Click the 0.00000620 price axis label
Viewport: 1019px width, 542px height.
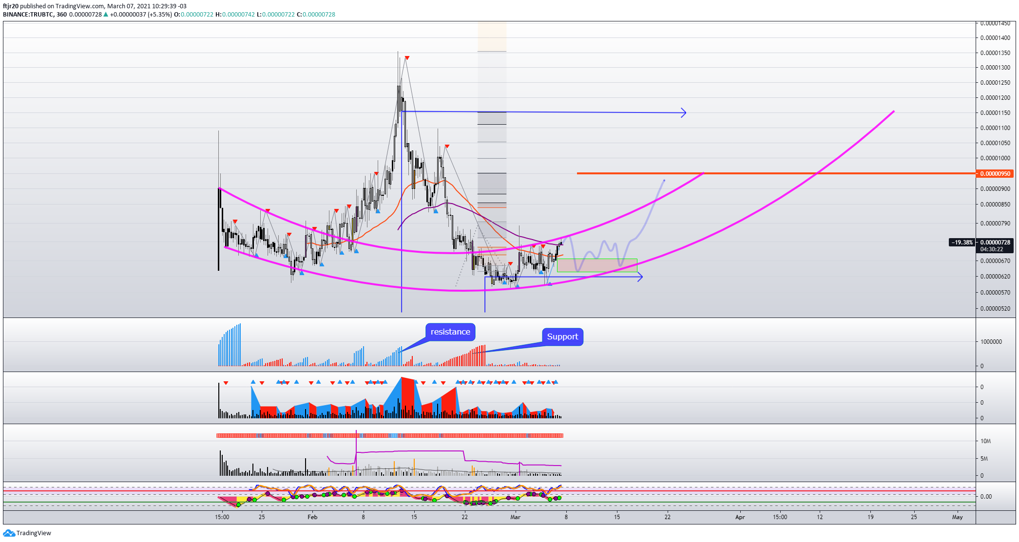click(x=995, y=276)
